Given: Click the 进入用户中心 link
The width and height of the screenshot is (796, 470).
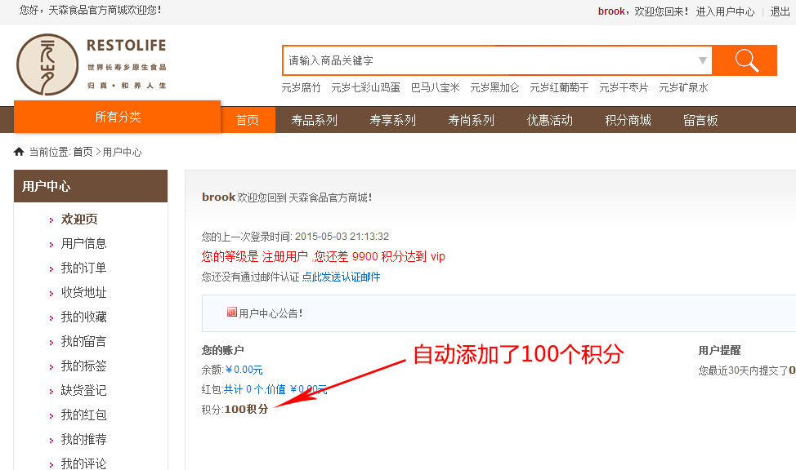Looking at the screenshot, I should 724,11.
